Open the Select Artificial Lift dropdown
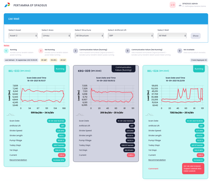This screenshot has height=181, width=210. pos(130,36)
